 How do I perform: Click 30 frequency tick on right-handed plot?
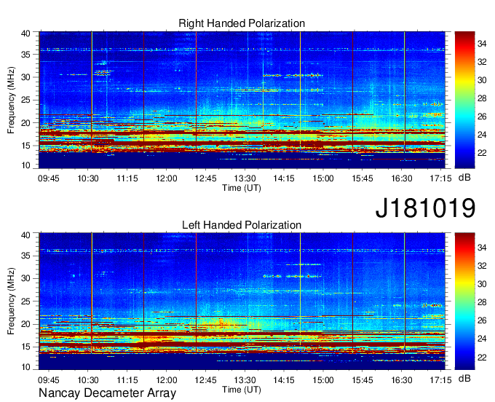pos(25,77)
